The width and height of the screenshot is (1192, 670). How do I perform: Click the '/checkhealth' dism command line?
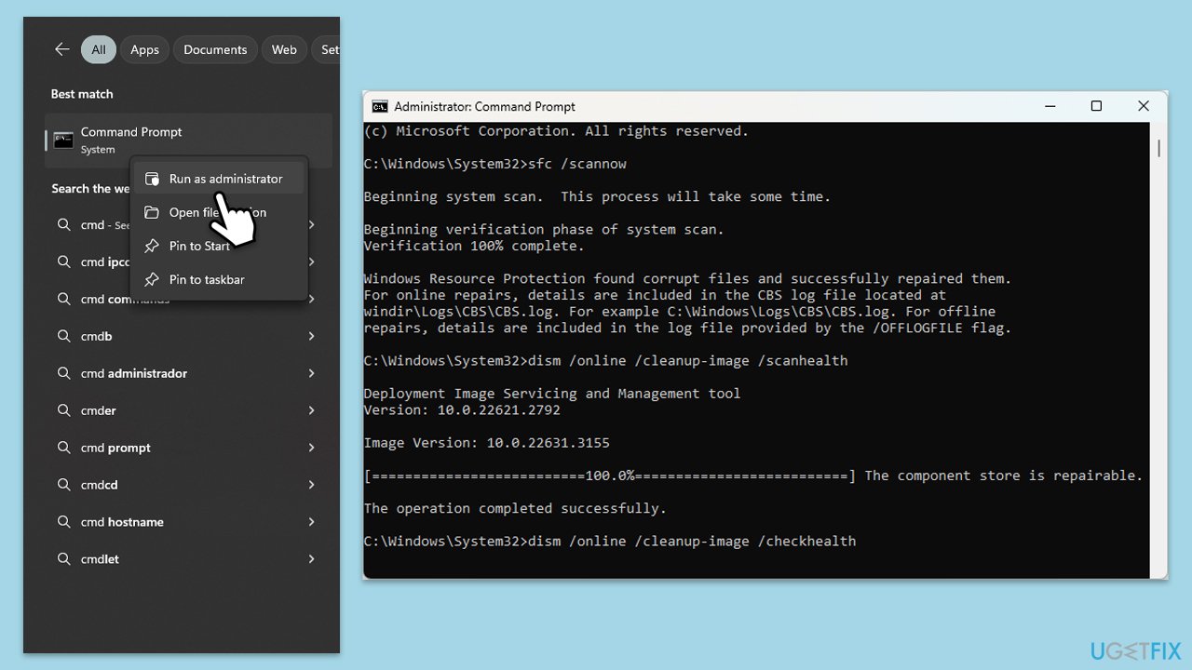tap(610, 541)
